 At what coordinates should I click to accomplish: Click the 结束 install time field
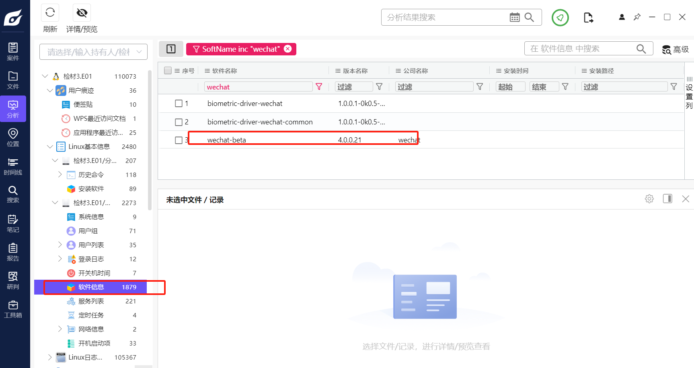[x=544, y=87]
